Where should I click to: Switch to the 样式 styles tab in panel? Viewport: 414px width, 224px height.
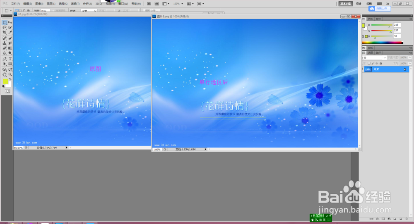pos(378,19)
